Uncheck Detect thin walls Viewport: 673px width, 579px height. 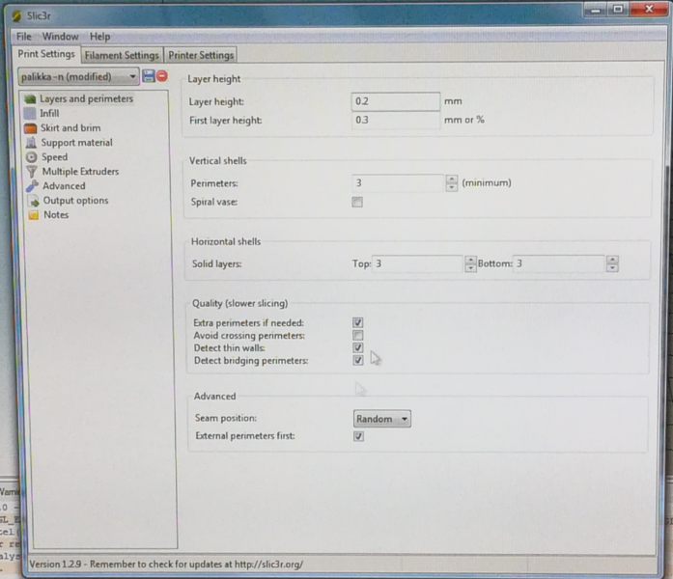pyautogui.click(x=358, y=347)
